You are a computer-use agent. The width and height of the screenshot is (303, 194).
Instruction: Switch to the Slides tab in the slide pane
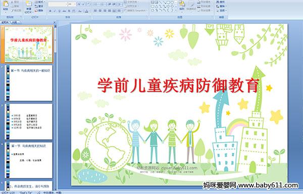tap(5, 22)
